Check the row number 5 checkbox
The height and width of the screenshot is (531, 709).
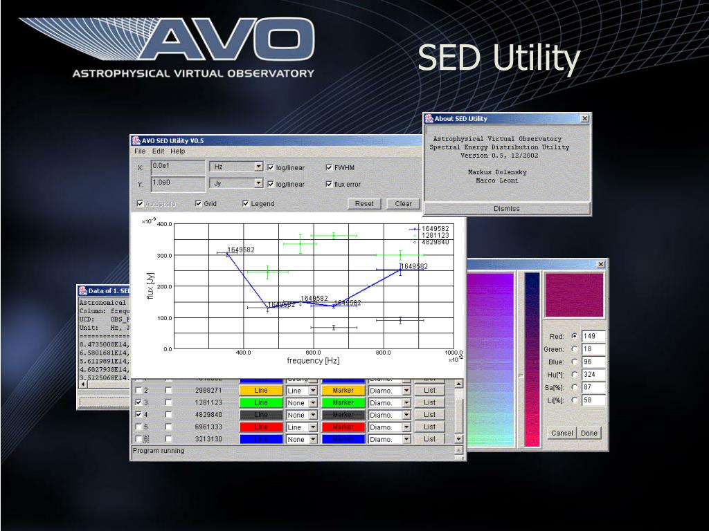[138, 426]
